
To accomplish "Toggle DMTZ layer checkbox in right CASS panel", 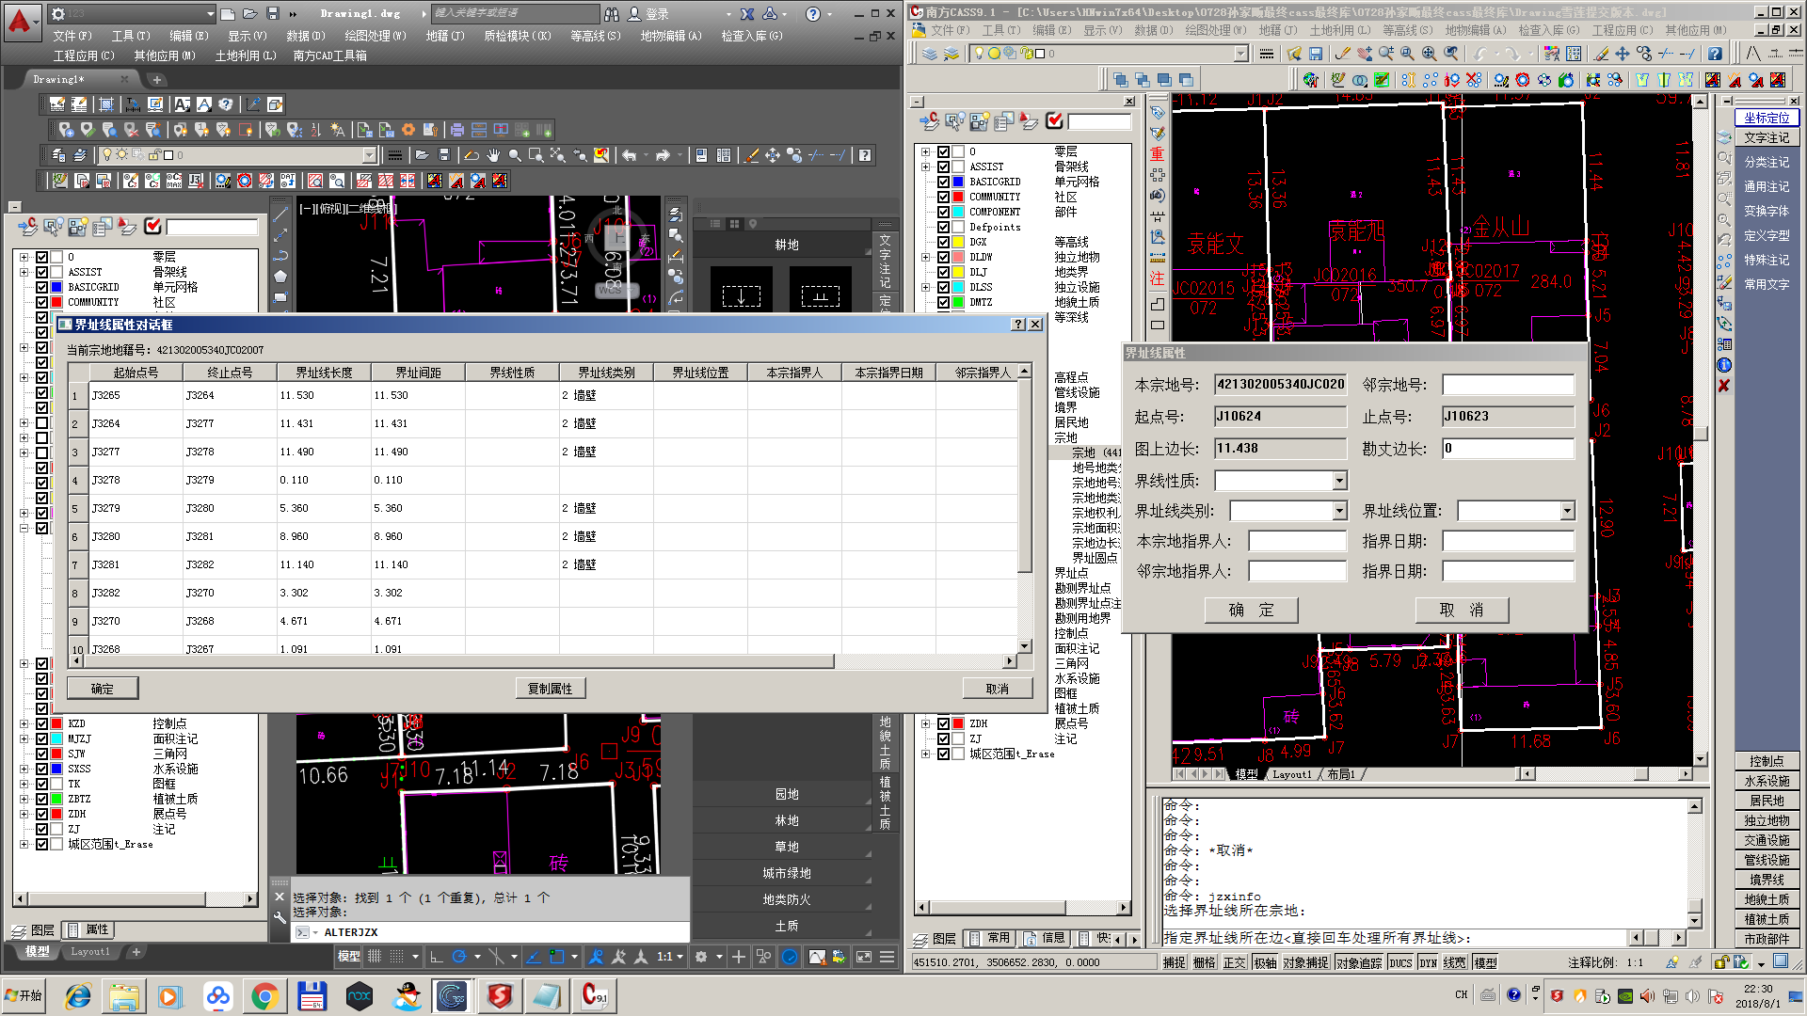I will 943,302.
